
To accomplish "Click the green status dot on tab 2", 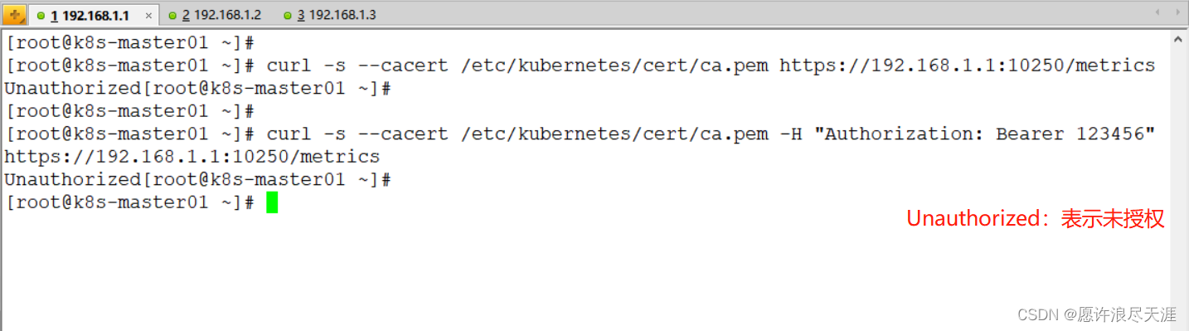I will click(x=172, y=16).
